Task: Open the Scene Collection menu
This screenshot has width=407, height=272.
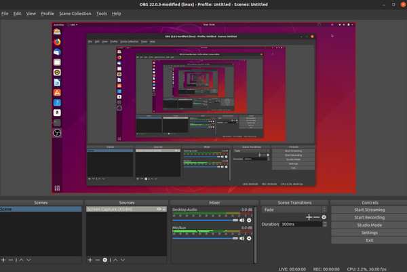Action: 75,13
